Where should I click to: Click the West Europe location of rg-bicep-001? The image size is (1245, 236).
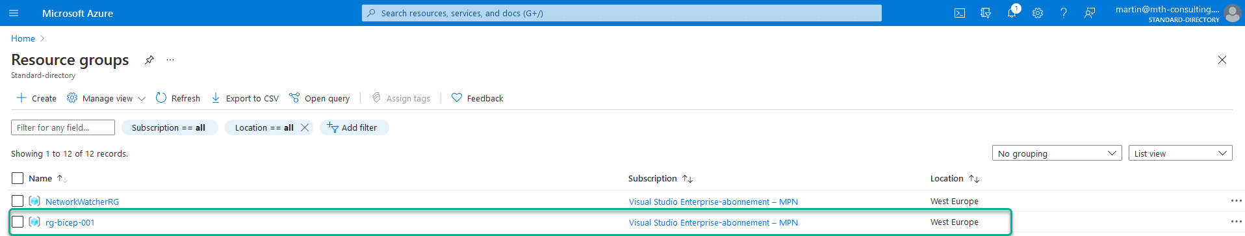[955, 222]
